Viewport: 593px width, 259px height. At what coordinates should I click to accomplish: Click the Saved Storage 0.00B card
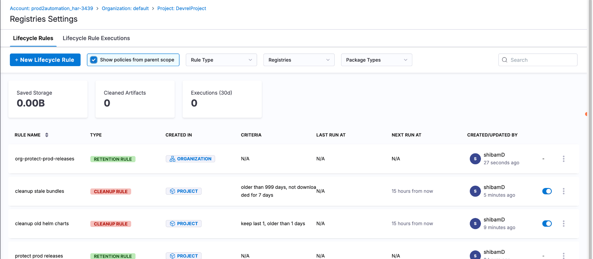pyautogui.click(x=48, y=99)
